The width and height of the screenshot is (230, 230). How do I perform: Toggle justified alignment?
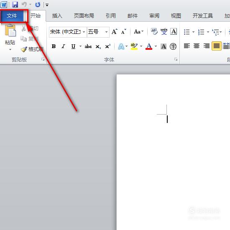pos(217,46)
